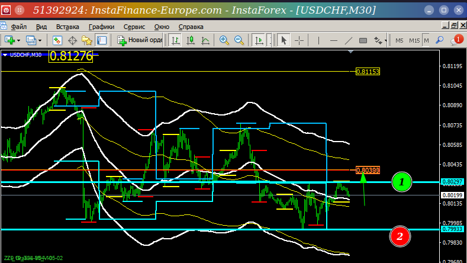Select the vertical line drawing tool
This screenshot has height=263, width=467.
[x=318, y=40]
